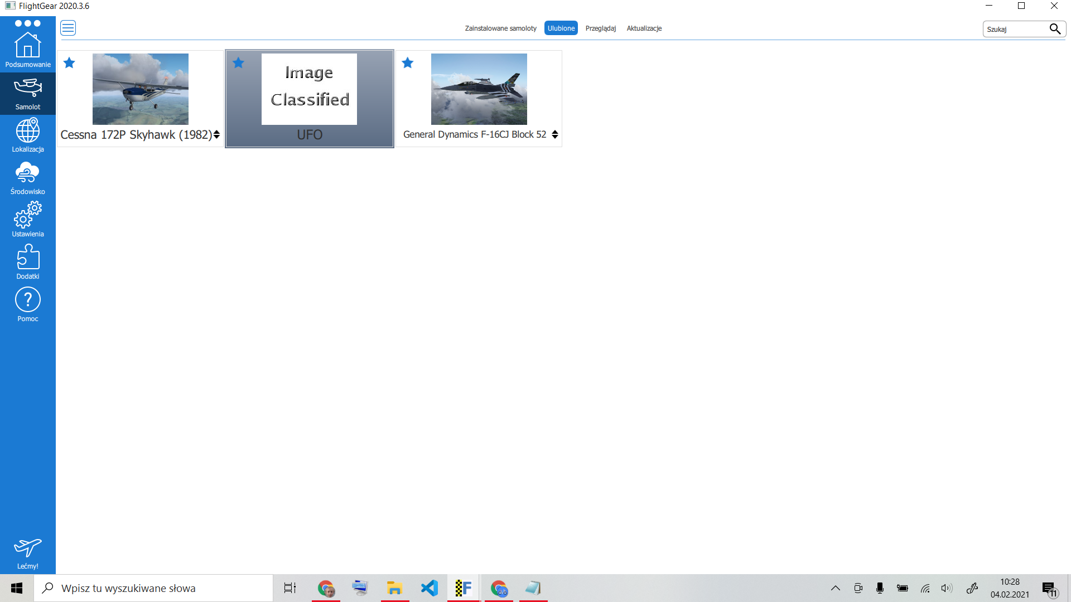This screenshot has width=1071, height=602.
Task: Click the pen workspace tray icon
Action: pos(972,588)
